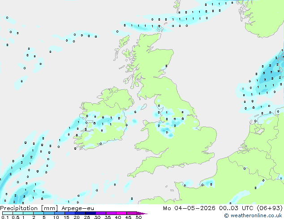Click legend label '35'
The width and height of the screenshot is (284, 219).
pyautogui.click(x=108, y=217)
